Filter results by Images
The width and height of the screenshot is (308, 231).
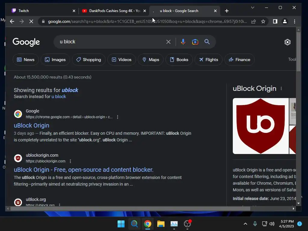(x=55, y=60)
